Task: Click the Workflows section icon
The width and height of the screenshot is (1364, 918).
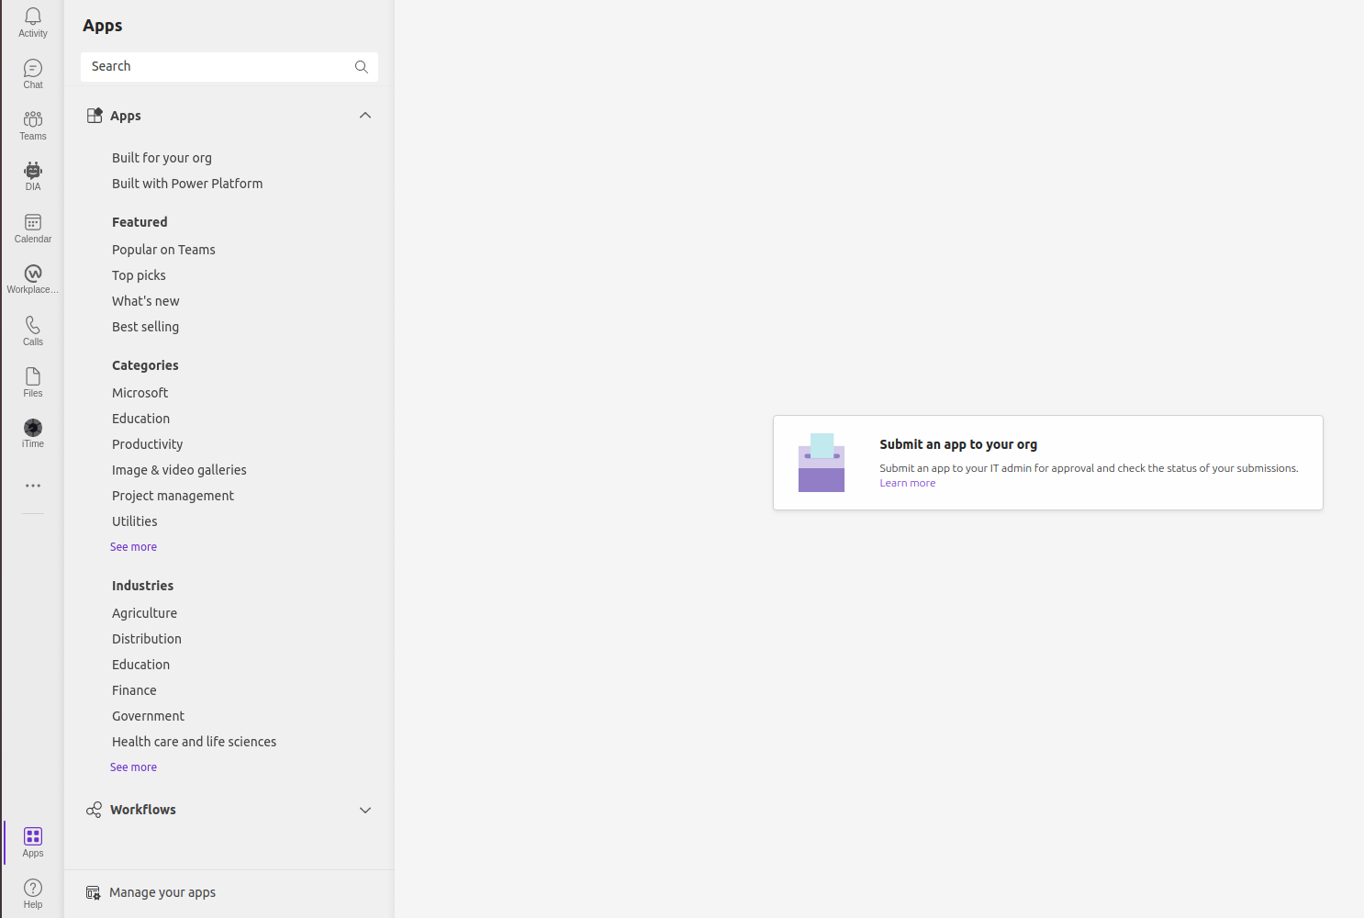Action: point(94,810)
